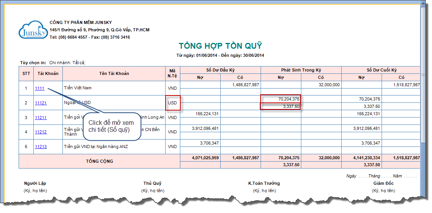Click the vertical scrollbar thumb
432x213 pixels.
[424, 73]
